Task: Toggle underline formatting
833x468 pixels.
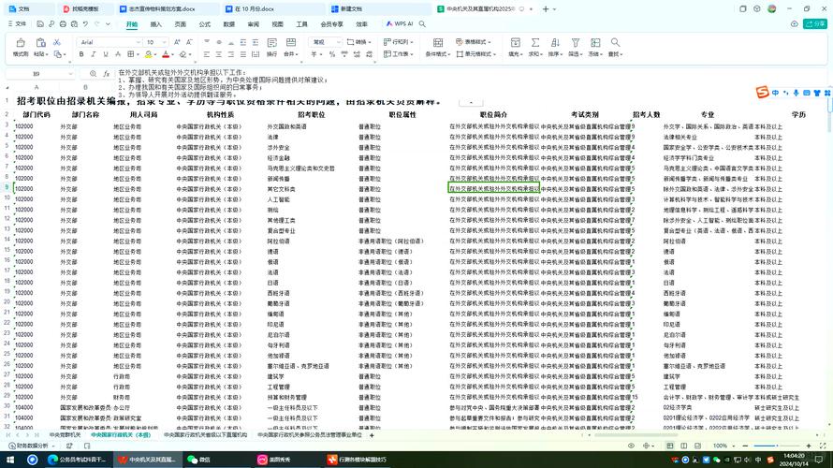Action: tap(106, 54)
